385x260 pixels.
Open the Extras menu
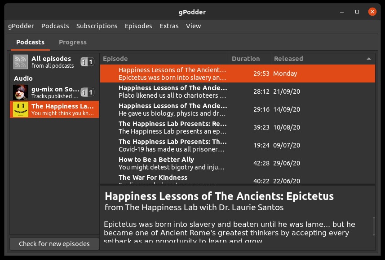(169, 26)
